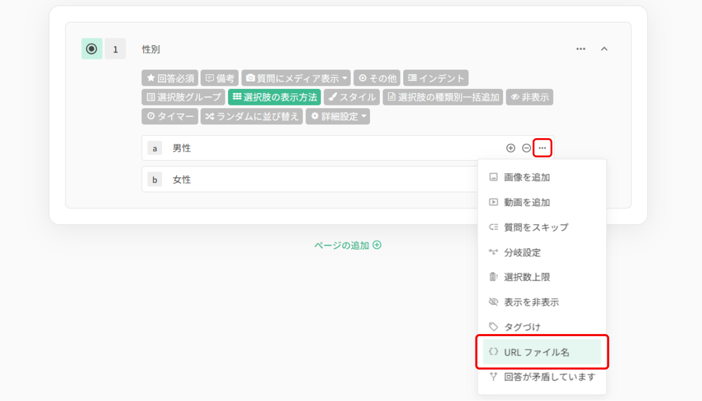This screenshot has height=401, width=702.
Task: Choose URL ファイル名 in the menu
Action: click(542, 352)
